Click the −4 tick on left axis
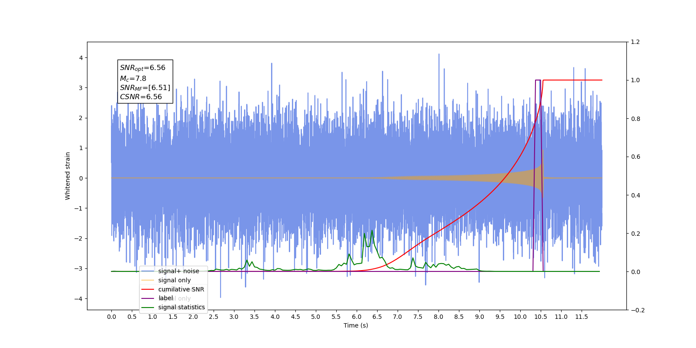Image resolution: width=696 pixels, height=348 pixels. 79,299
